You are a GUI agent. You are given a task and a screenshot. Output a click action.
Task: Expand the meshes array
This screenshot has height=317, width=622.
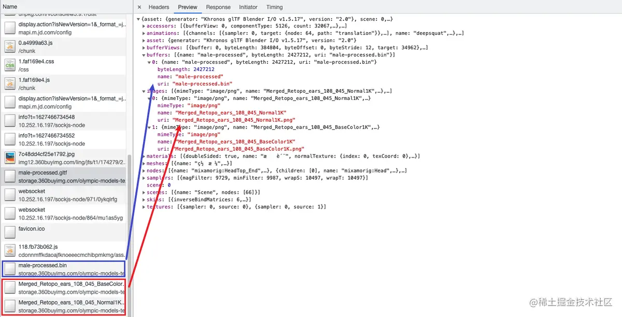(x=144, y=163)
